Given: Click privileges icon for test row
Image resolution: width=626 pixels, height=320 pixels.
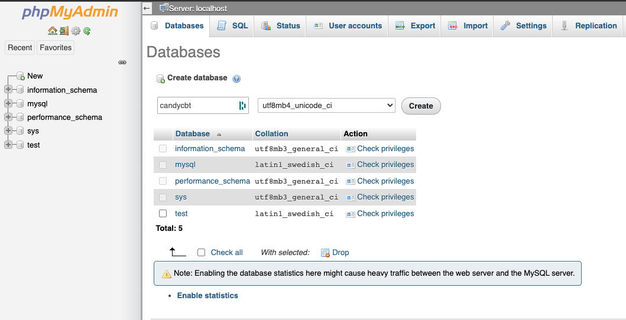Looking at the screenshot, I should coord(351,214).
